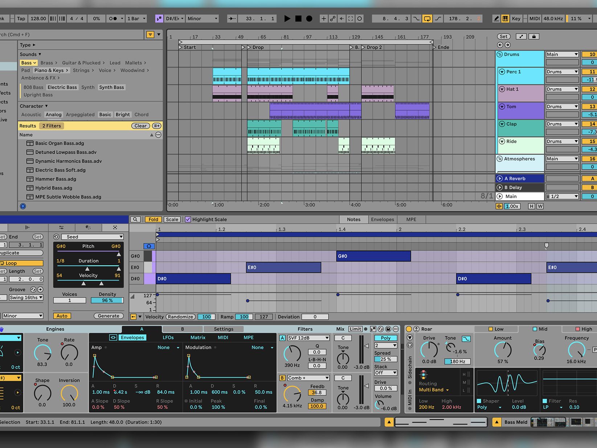Switch to the Envelopes tab
Image resolution: width=597 pixels, height=448 pixels.
click(382, 219)
